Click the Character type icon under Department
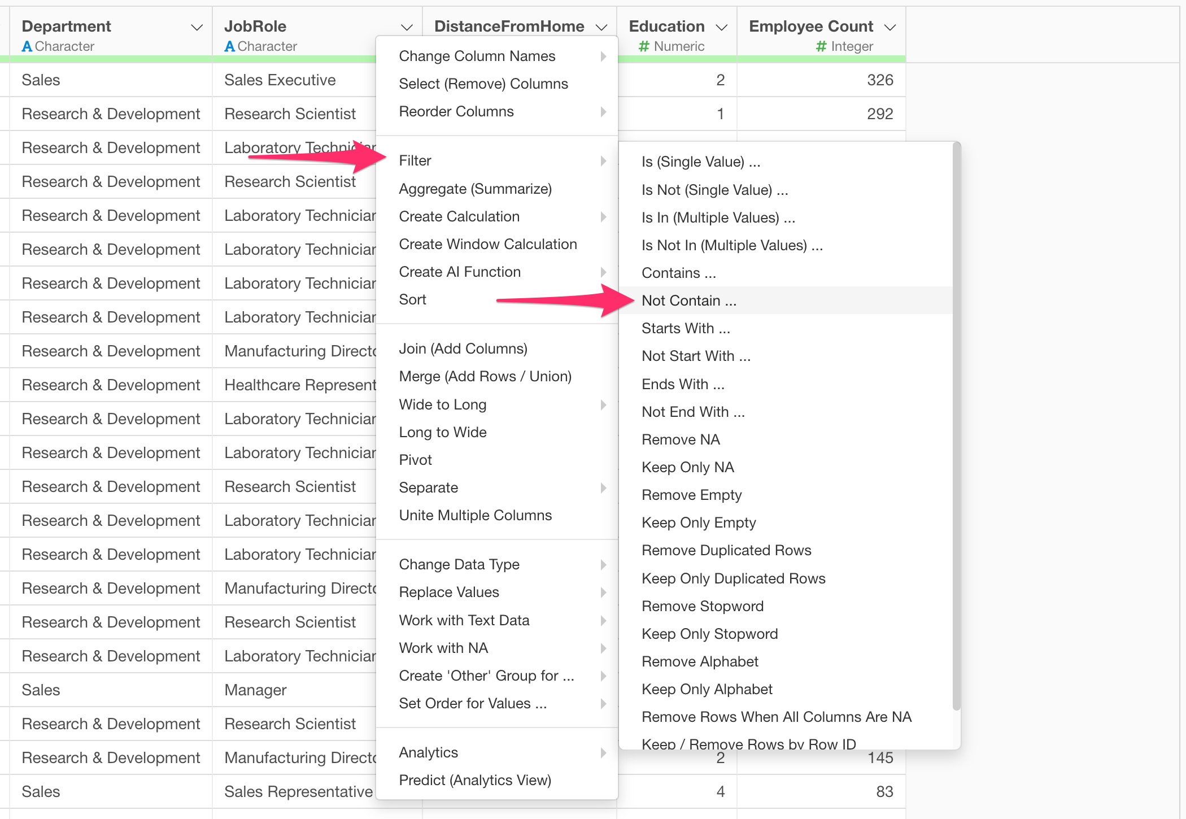 (x=27, y=46)
